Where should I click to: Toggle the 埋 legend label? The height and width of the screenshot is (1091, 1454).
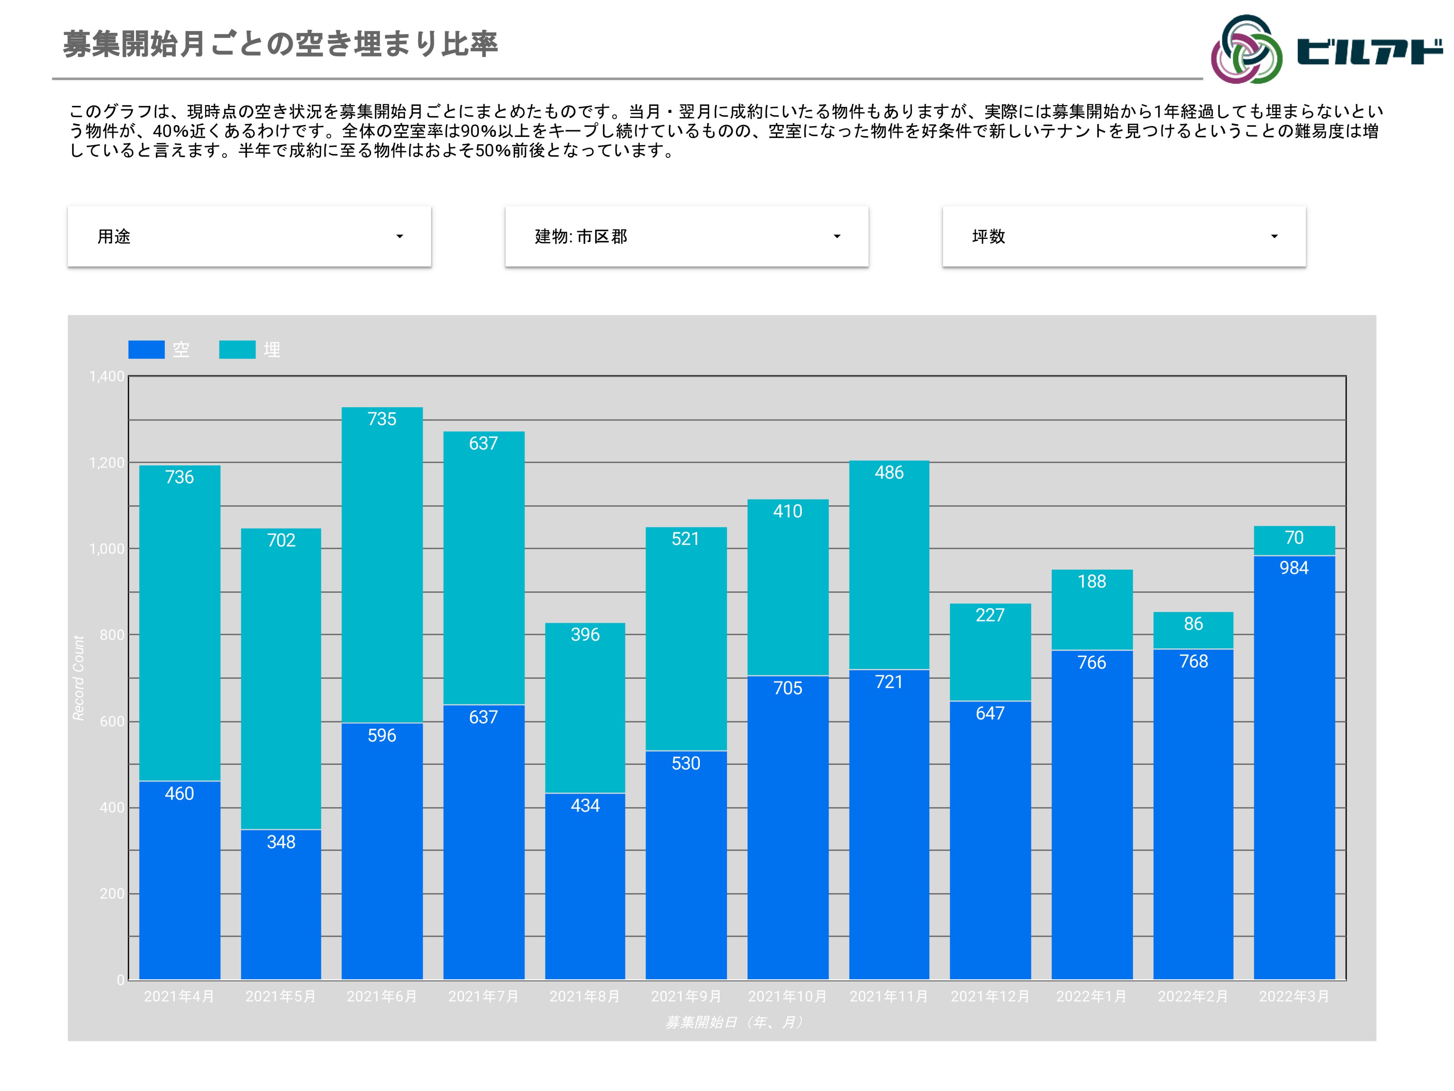[x=271, y=350]
